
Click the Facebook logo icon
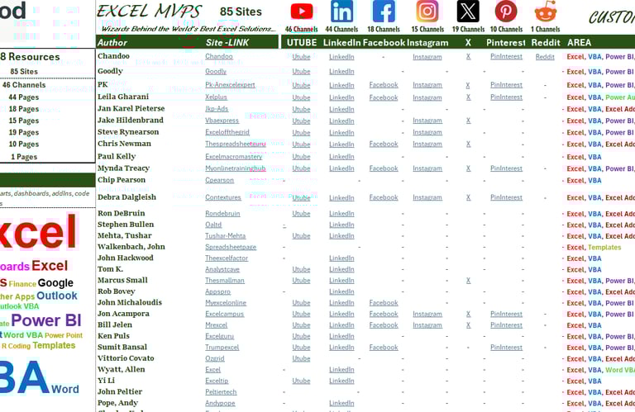click(x=384, y=12)
